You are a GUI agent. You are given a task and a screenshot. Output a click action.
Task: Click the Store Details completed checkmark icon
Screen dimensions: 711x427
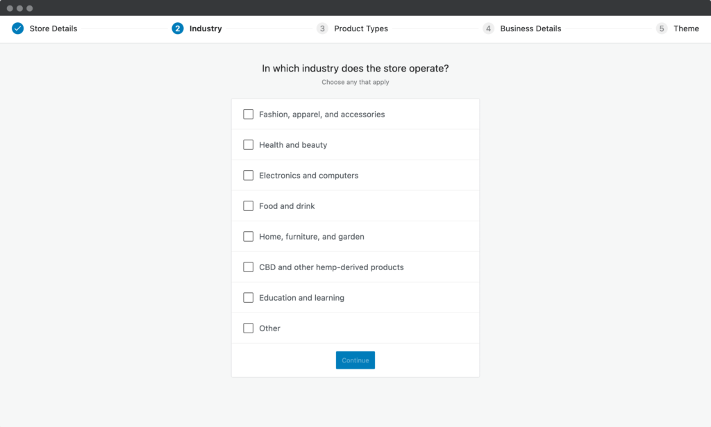[x=18, y=28]
